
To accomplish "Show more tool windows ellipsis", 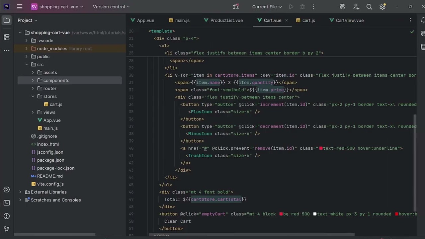I will (x=7, y=50).
